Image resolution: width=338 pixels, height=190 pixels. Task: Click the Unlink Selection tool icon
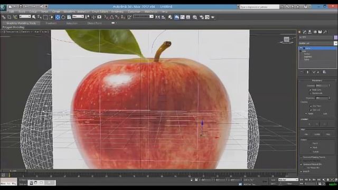pos(9,17)
